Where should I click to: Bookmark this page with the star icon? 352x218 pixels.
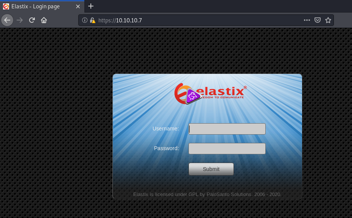click(x=328, y=20)
